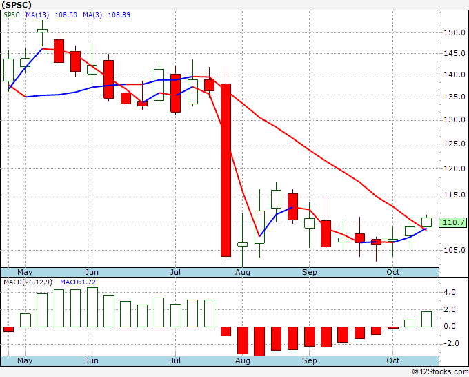Click the tallest green MACD bar at June
Screen dimensions: 469x377
click(x=92, y=307)
